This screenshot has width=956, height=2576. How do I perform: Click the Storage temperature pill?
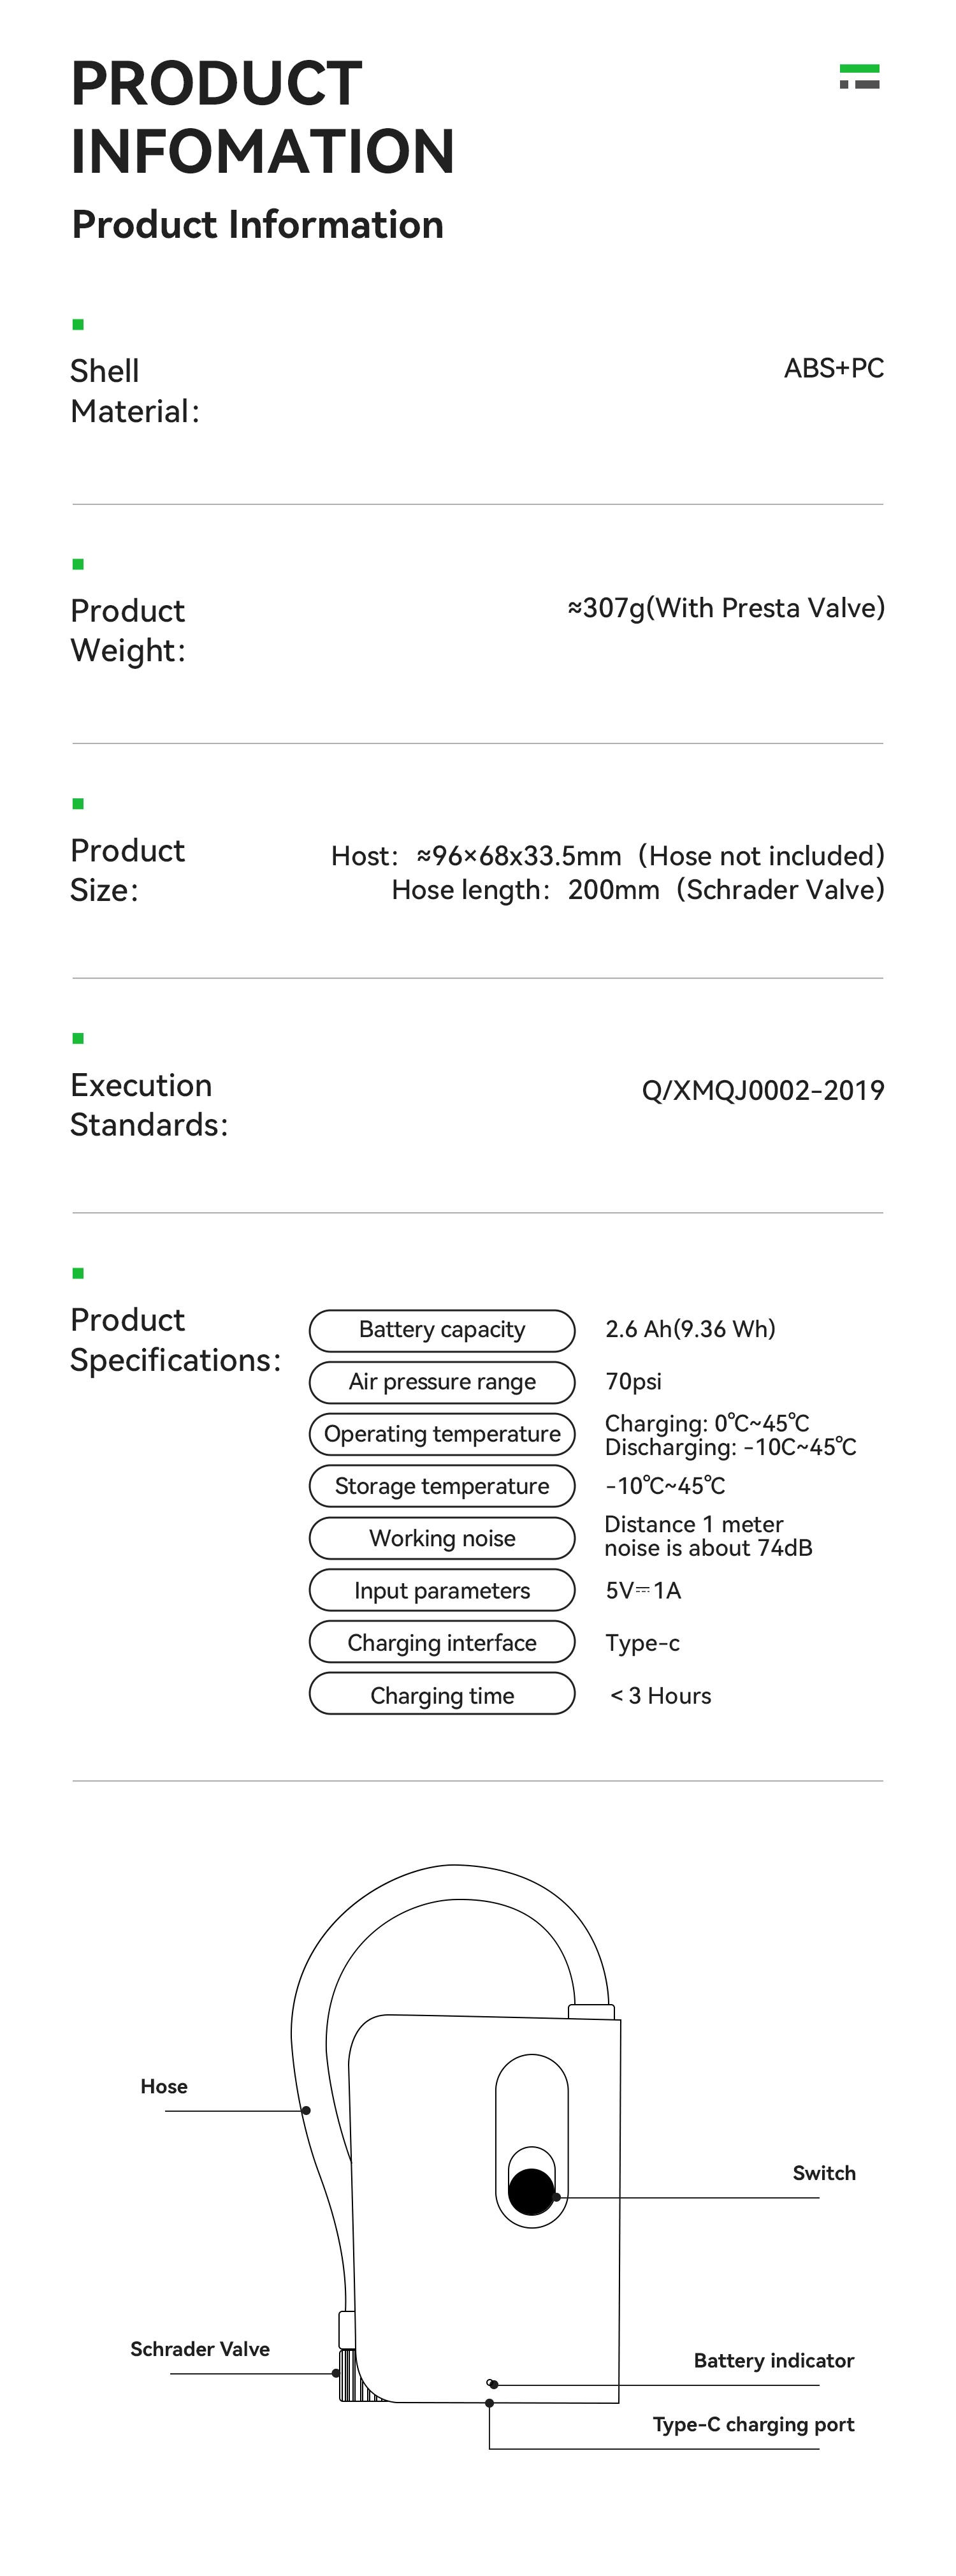pyautogui.click(x=442, y=1486)
